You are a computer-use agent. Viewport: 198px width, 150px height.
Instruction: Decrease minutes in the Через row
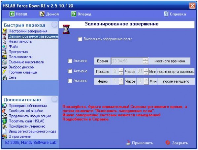tap(146, 83)
